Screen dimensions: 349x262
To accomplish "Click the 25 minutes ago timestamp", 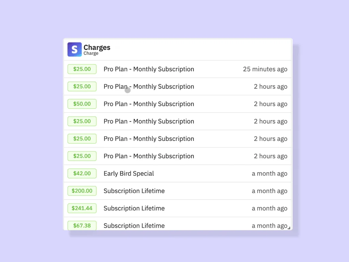I will pos(265,69).
